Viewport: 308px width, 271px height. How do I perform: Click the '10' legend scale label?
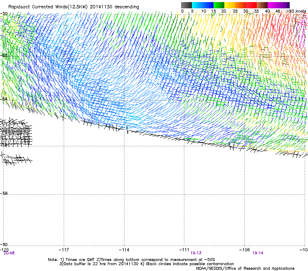(204, 11)
